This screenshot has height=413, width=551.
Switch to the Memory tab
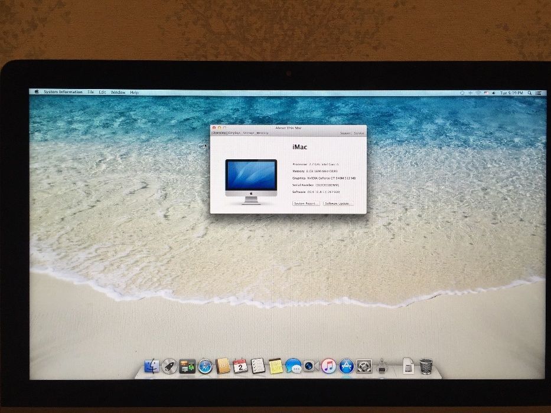click(x=262, y=133)
